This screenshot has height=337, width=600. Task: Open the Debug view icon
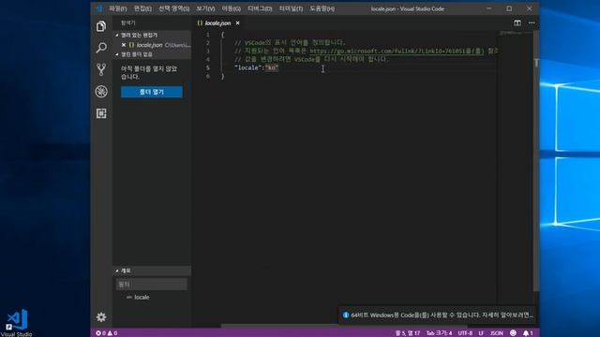point(101,92)
